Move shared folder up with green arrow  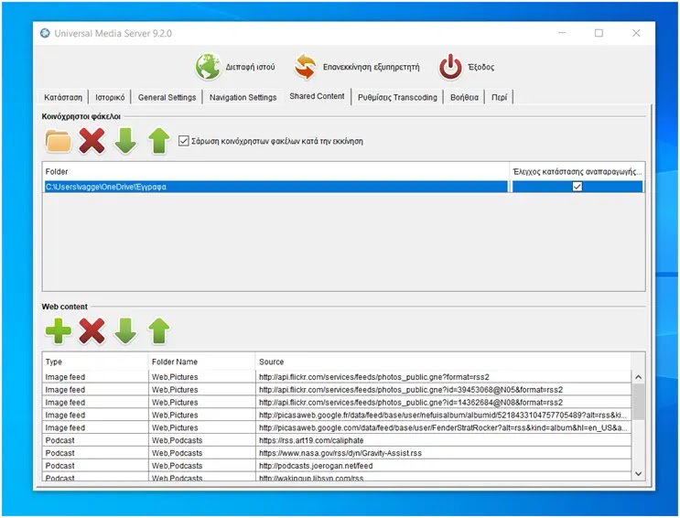(x=158, y=141)
